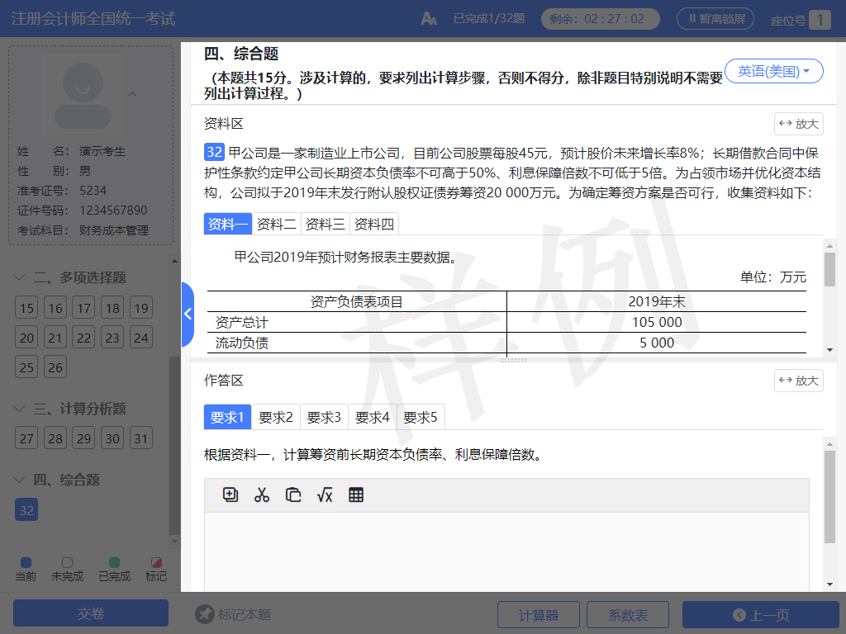
Task: Click the paste icon in the editor toolbar
Action: coord(293,495)
